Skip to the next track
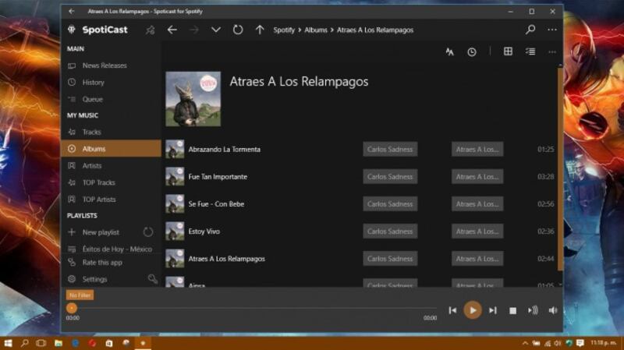The width and height of the screenshot is (624, 350). click(493, 310)
